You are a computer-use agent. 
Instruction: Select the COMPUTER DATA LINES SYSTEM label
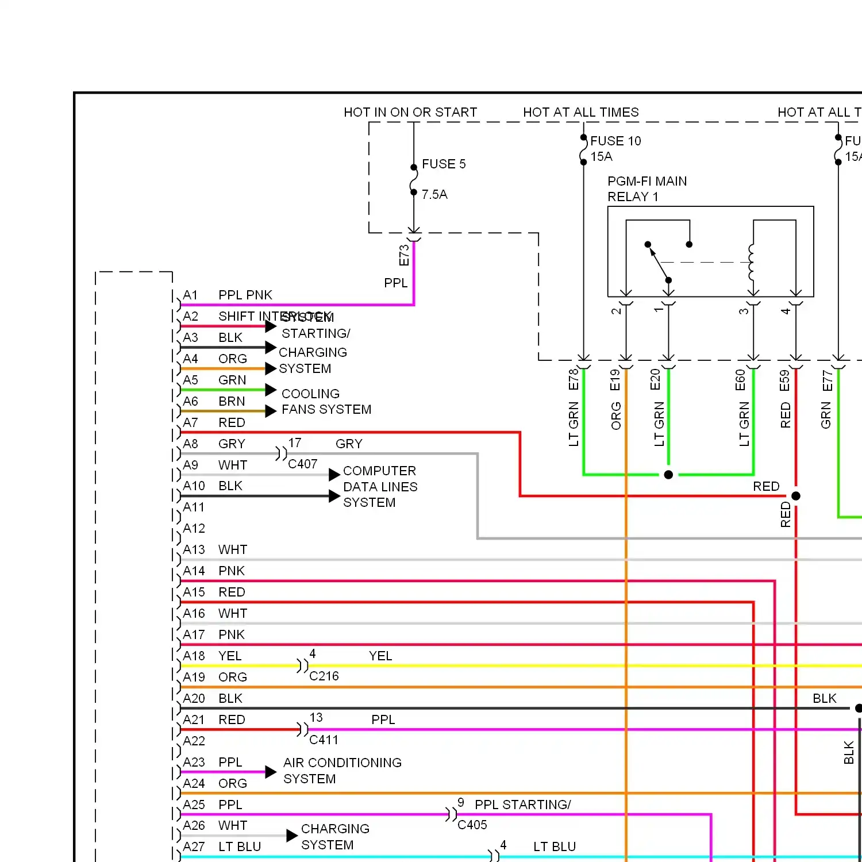click(x=380, y=486)
